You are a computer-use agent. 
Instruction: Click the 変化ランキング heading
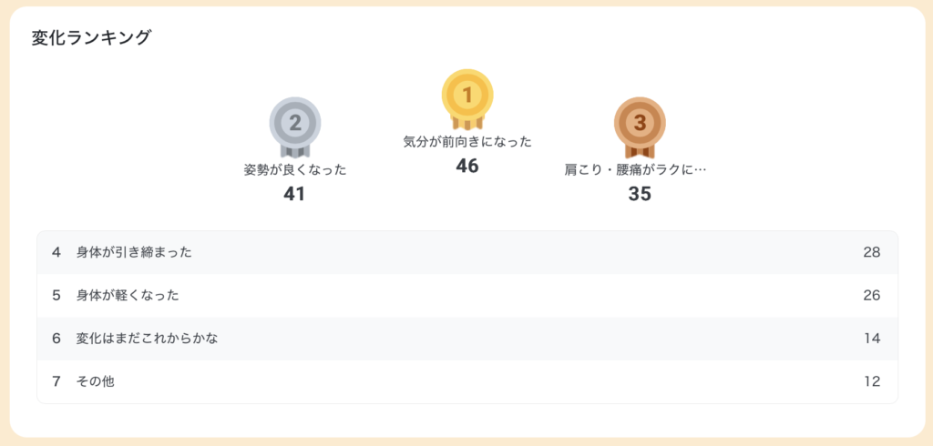pyautogui.click(x=91, y=37)
